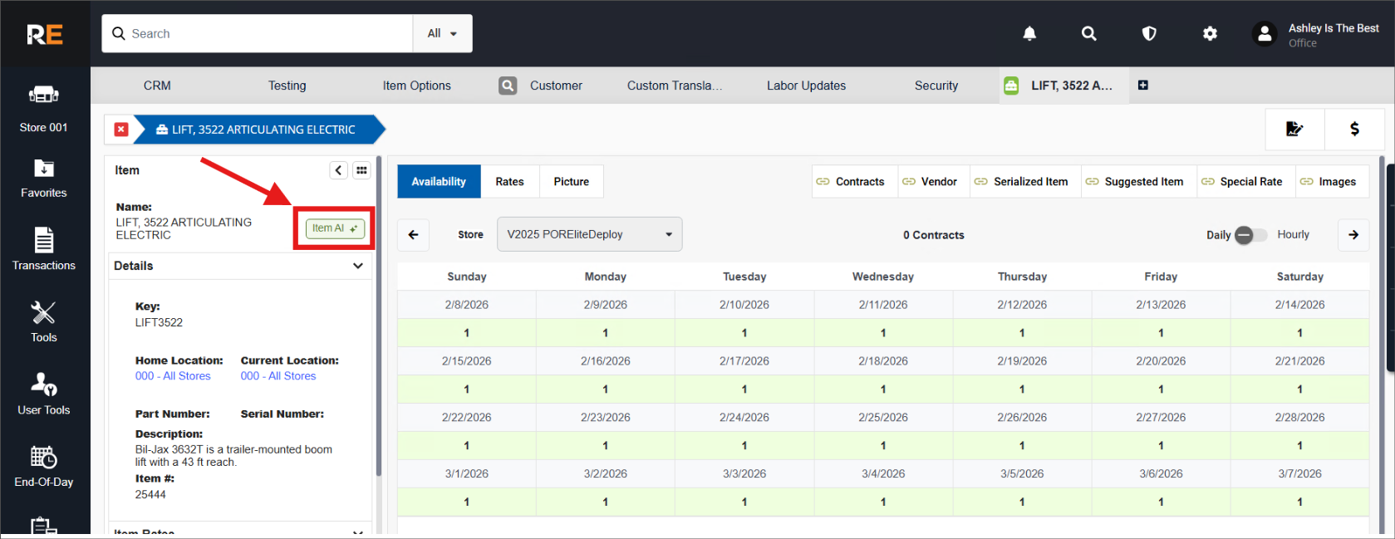This screenshot has width=1395, height=539.
Task: Click the grid view icon in Item panel
Action: 361,170
